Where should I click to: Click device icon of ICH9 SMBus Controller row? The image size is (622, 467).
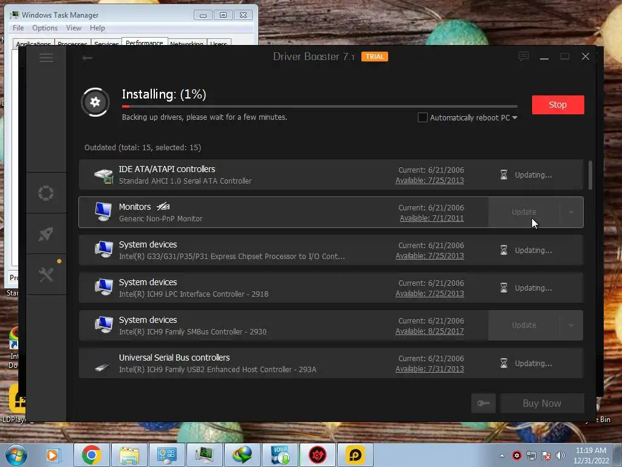pos(103,325)
